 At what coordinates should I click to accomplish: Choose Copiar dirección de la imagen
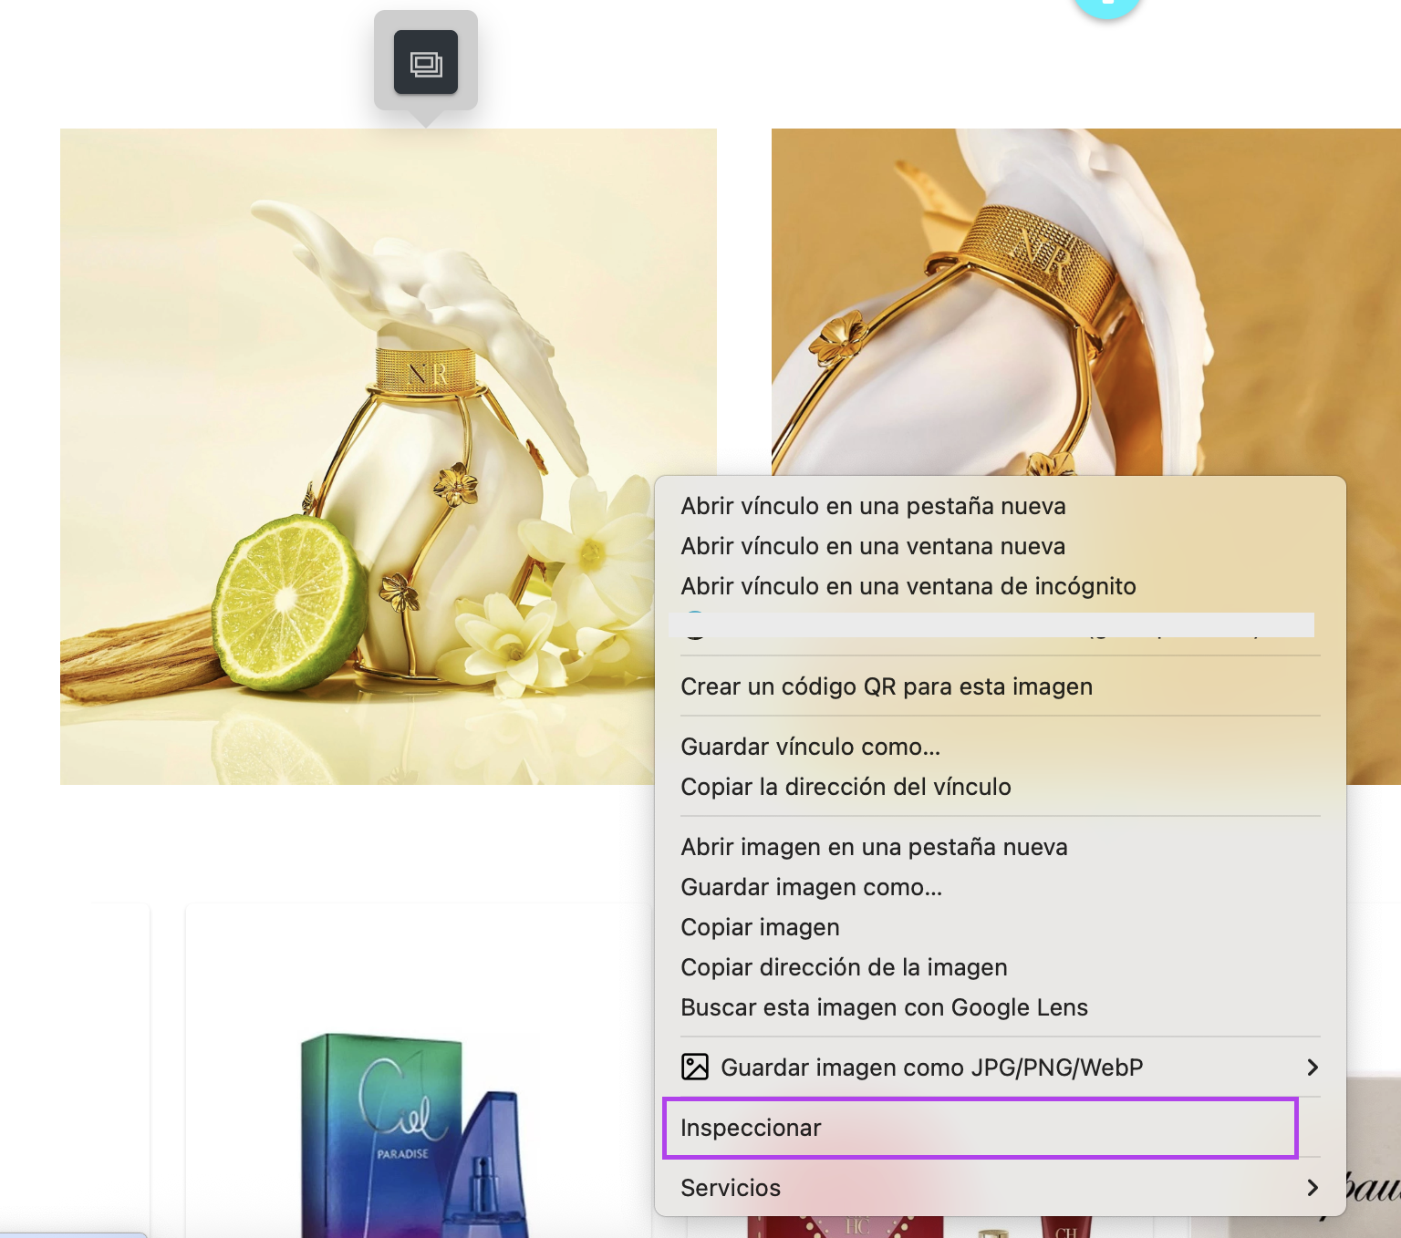click(x=844, y=967)
